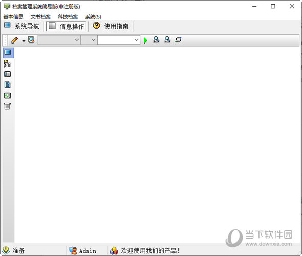Maximize the 档案管理系统 window
The height and width of the screenshot is (256, 302).
pos(273,6)
